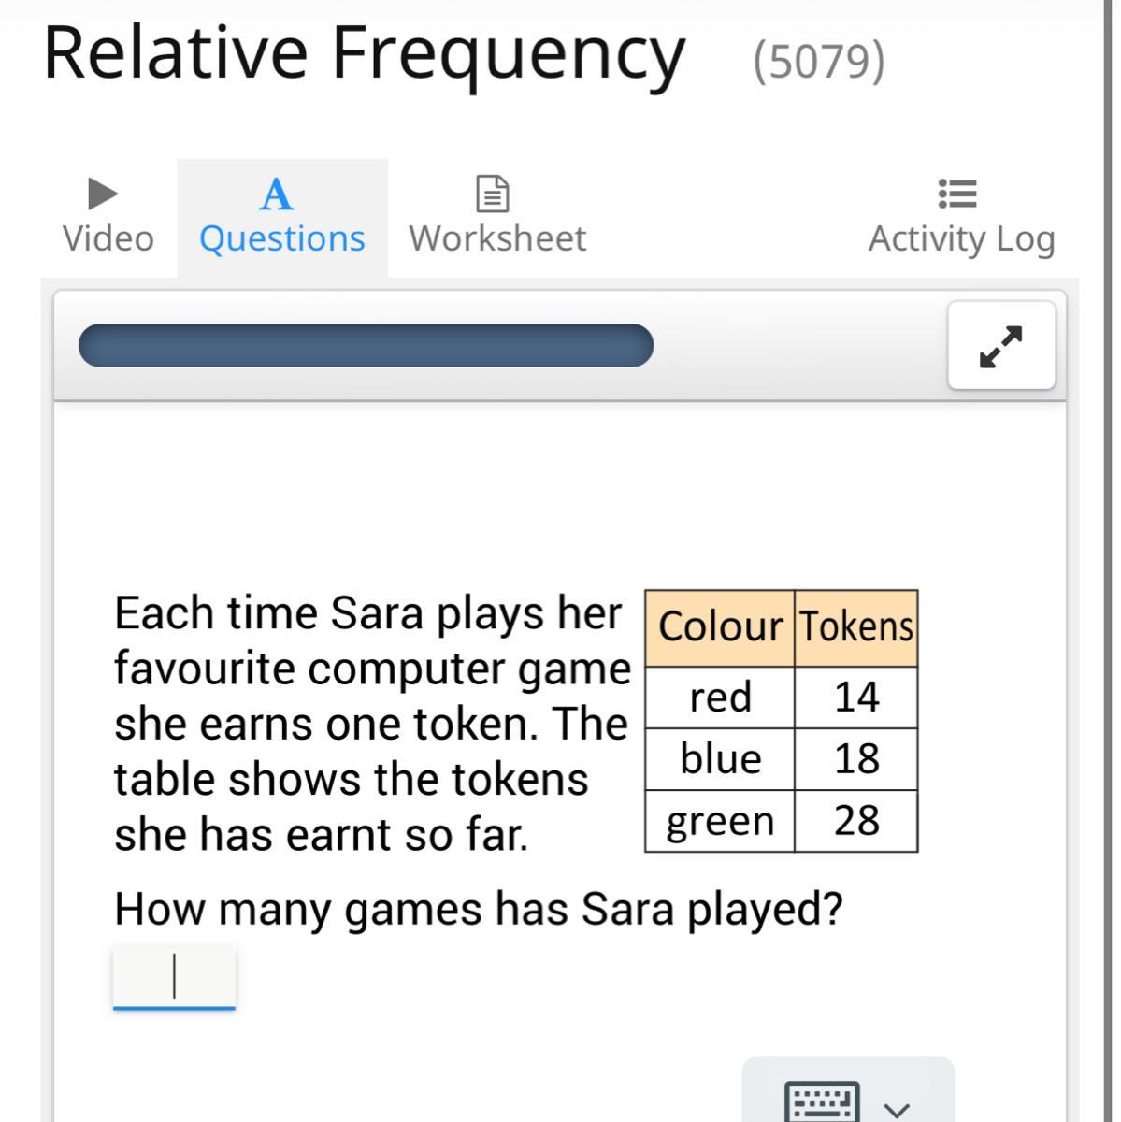Click the Activity Log list icon

pyautogui.click(x=957, y=194)
